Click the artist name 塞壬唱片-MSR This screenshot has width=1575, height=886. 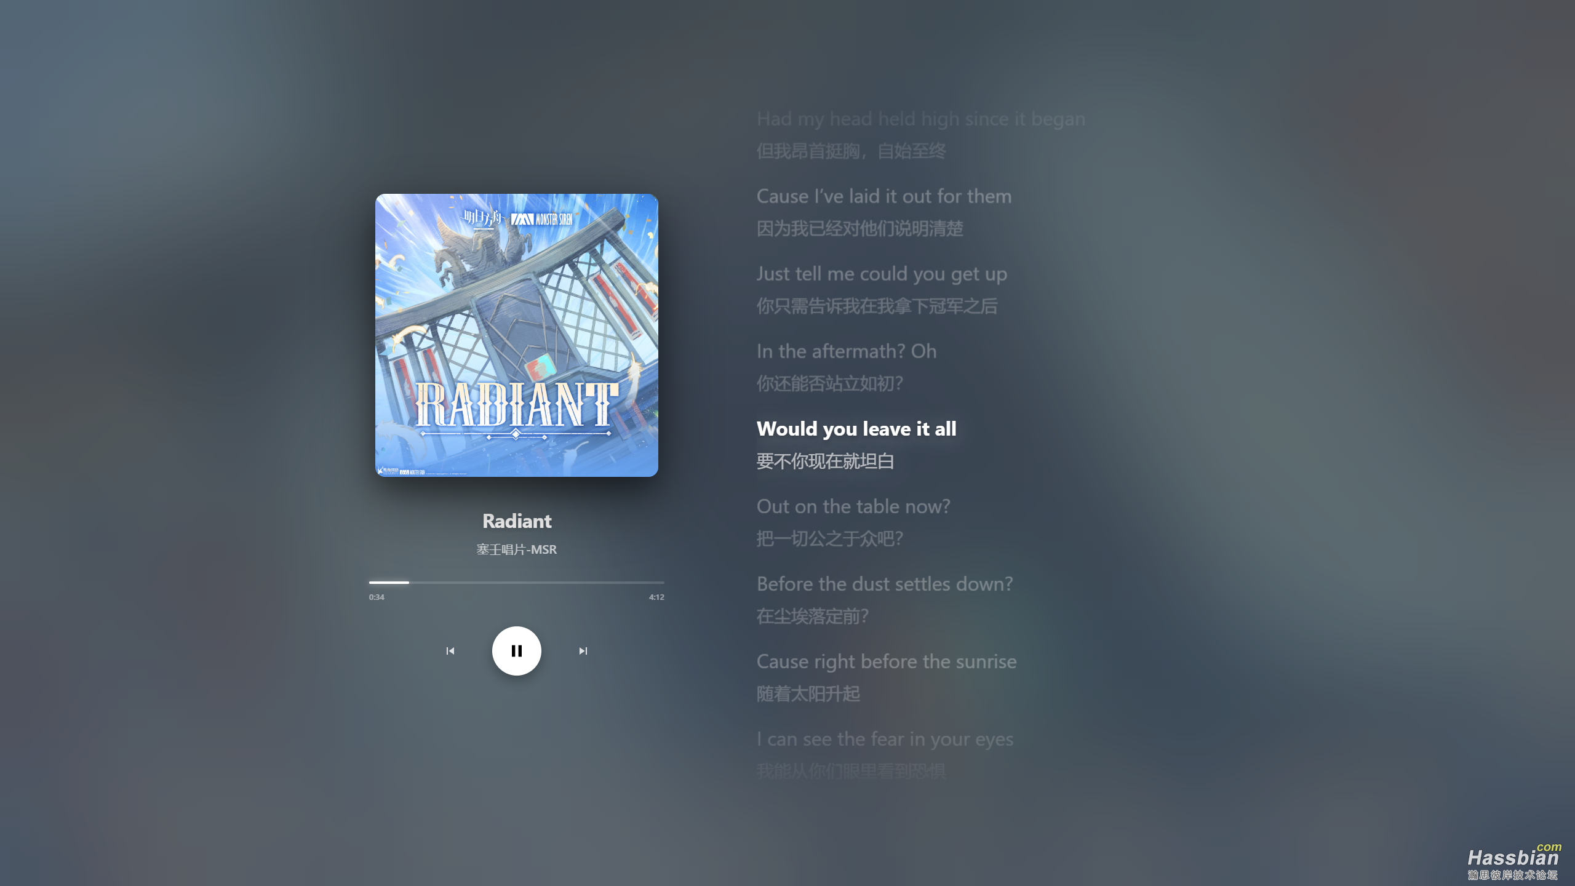click(x=516, y=549)
